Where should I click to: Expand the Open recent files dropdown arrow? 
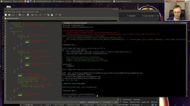tap(17, 15)
